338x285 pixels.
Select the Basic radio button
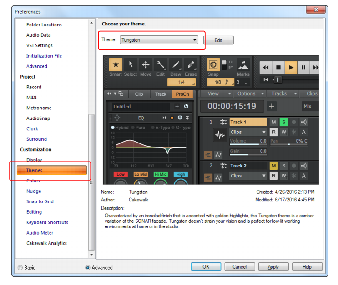click(20, 267)
